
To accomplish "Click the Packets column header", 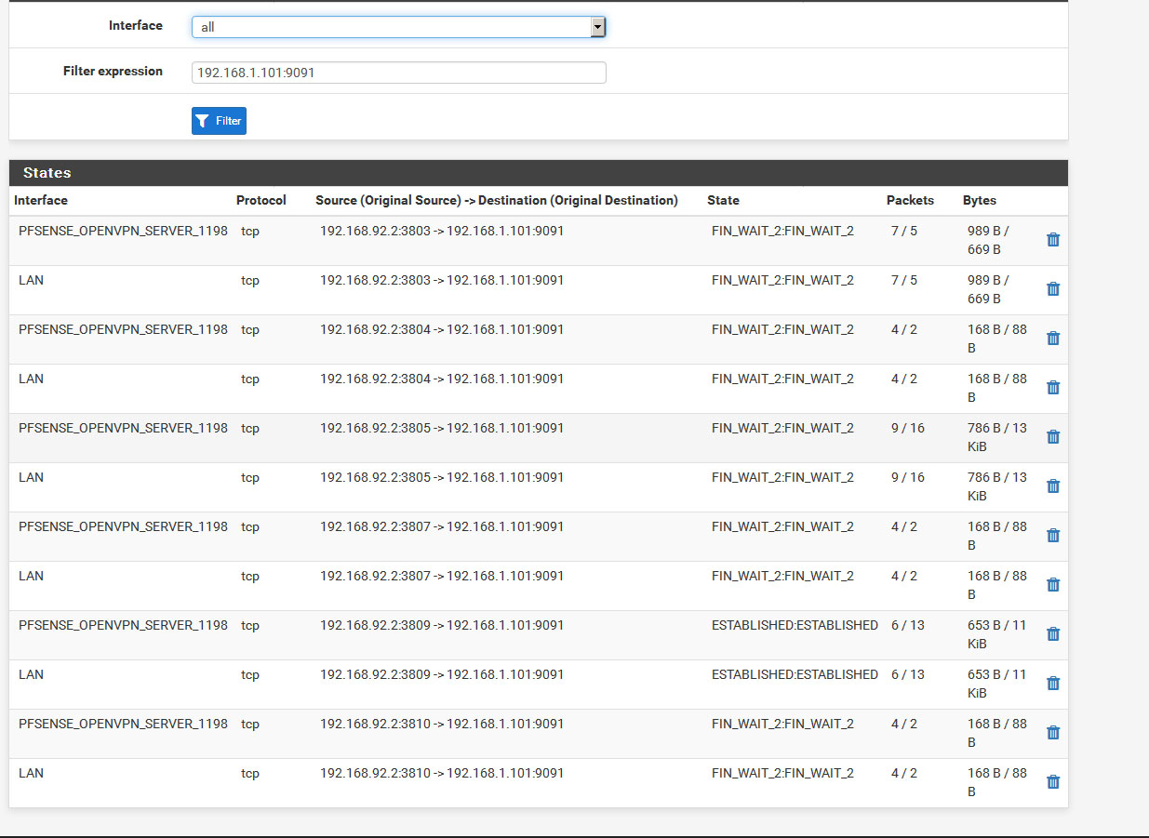I will click(910, 201).
